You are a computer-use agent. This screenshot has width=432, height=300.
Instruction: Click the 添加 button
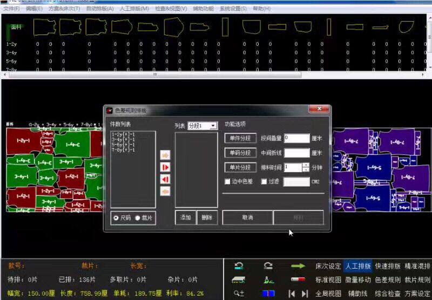click(185, 217)
